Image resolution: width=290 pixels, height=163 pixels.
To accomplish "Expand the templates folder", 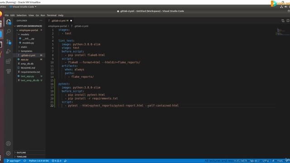I will 19,51.
